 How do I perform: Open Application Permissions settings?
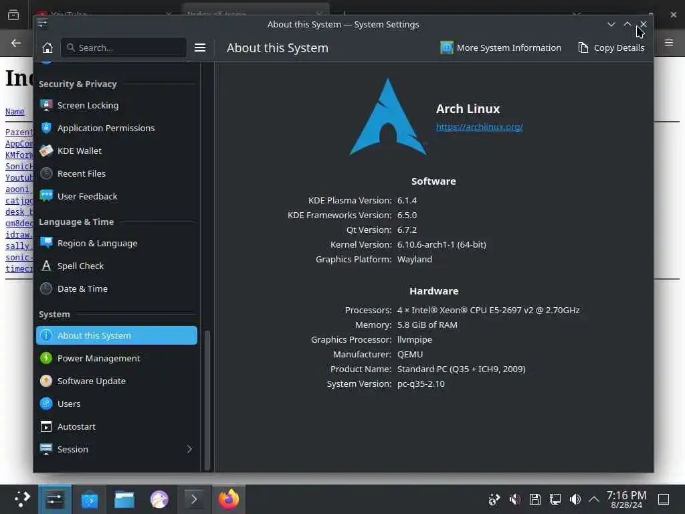116,128
